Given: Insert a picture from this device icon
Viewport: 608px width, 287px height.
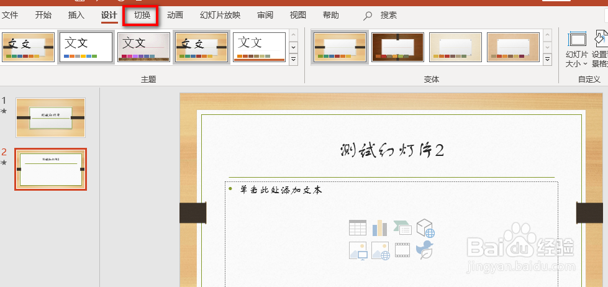Looking at the screenshot, I should [358, 250].
